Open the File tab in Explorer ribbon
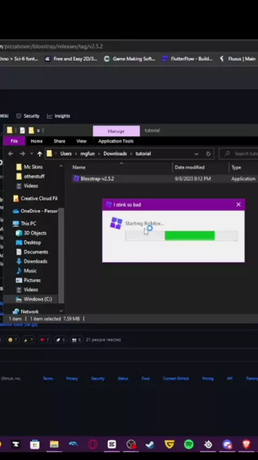The width and height of the screenshot is (258, 460). pyautogui.click(x=14, y=141)
